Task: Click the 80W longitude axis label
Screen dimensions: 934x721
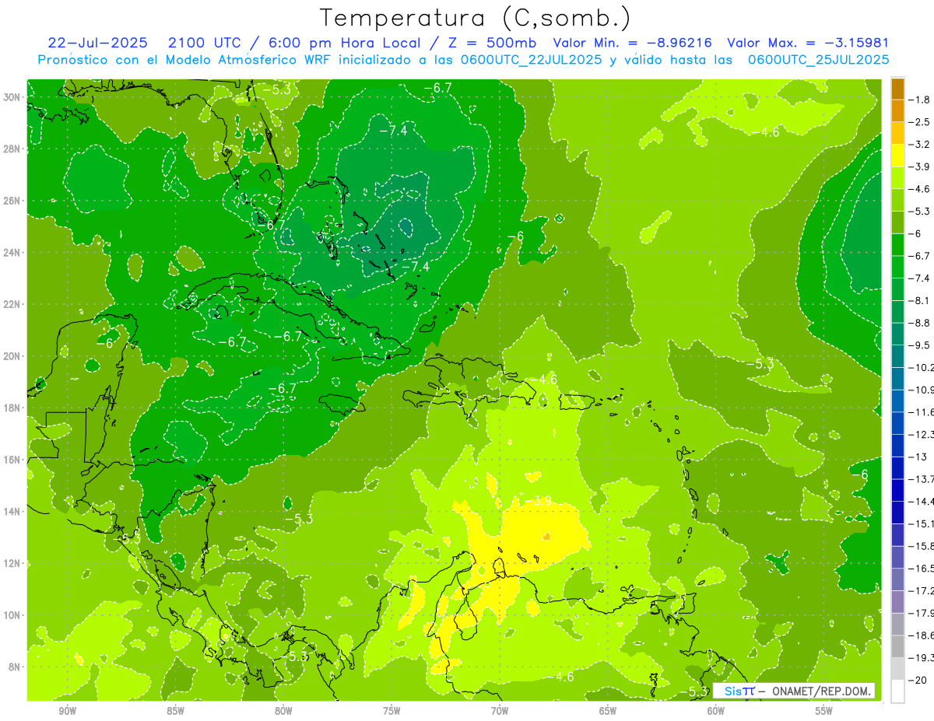Action: [x=283, y=710]
